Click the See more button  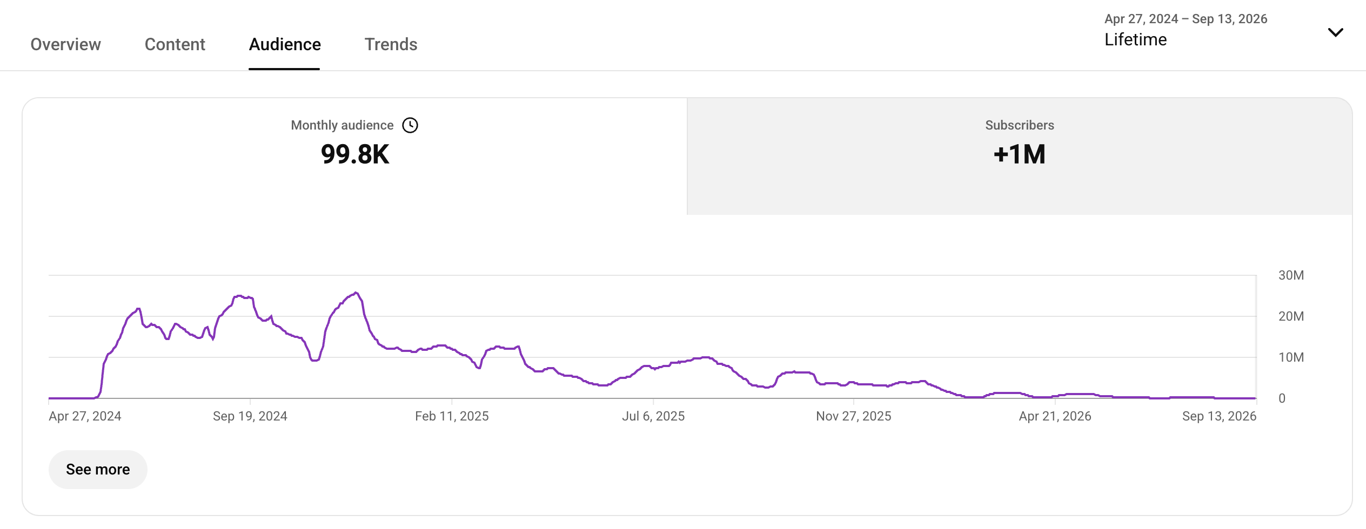[98, 470]
